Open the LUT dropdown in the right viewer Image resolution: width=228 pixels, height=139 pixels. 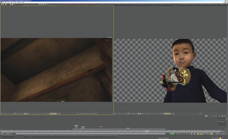pos(154,114)
